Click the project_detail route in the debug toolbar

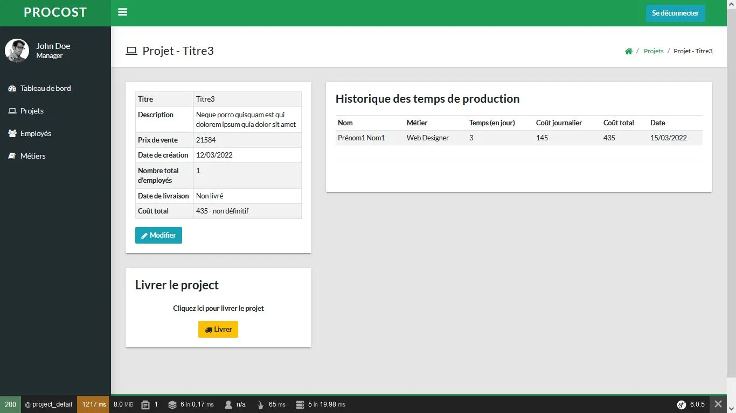[x=48, y=404]
